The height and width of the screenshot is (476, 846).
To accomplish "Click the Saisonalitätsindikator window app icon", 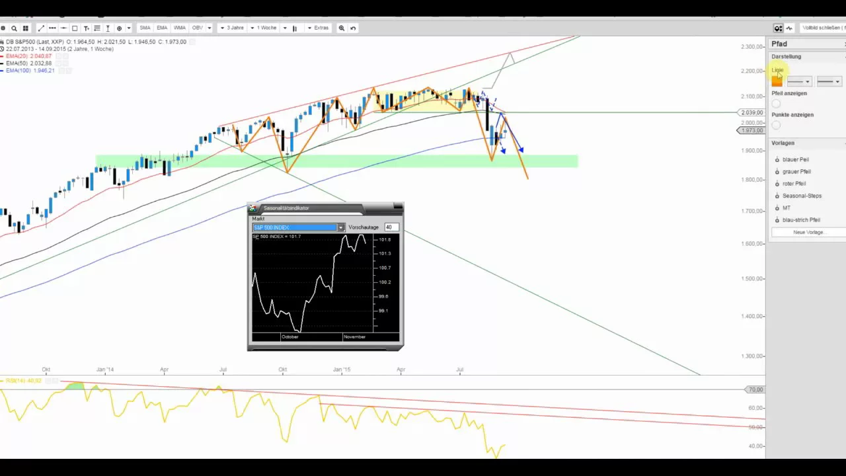I will pyautogui.click(x=252, y=208).
